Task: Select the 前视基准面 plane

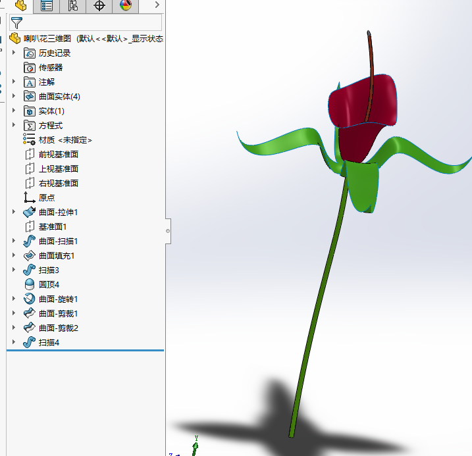Action: [58, 154]
